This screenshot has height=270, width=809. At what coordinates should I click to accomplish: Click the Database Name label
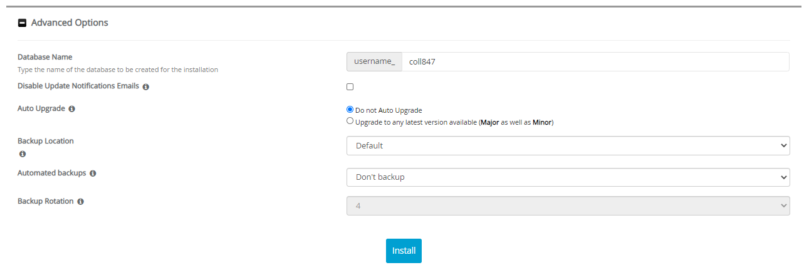(45, 57)
